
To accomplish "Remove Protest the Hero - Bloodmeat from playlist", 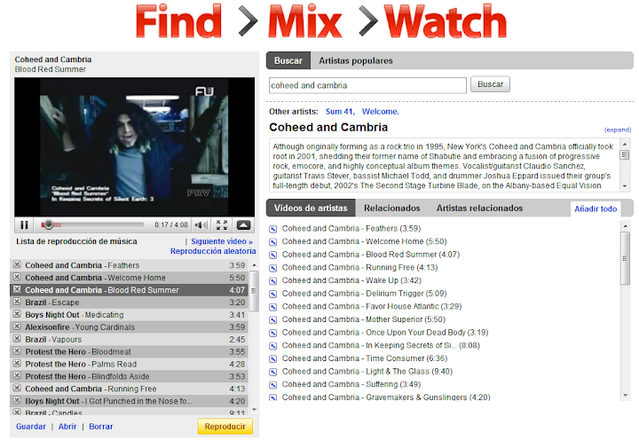I will [17, 351].
